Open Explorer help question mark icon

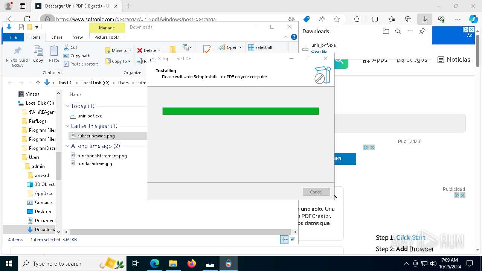294,37
